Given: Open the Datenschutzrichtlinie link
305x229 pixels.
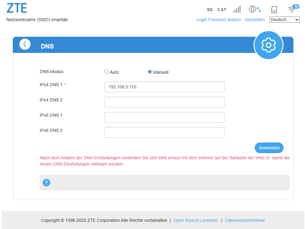Looking at the screenshot, I should coord(245,220).
